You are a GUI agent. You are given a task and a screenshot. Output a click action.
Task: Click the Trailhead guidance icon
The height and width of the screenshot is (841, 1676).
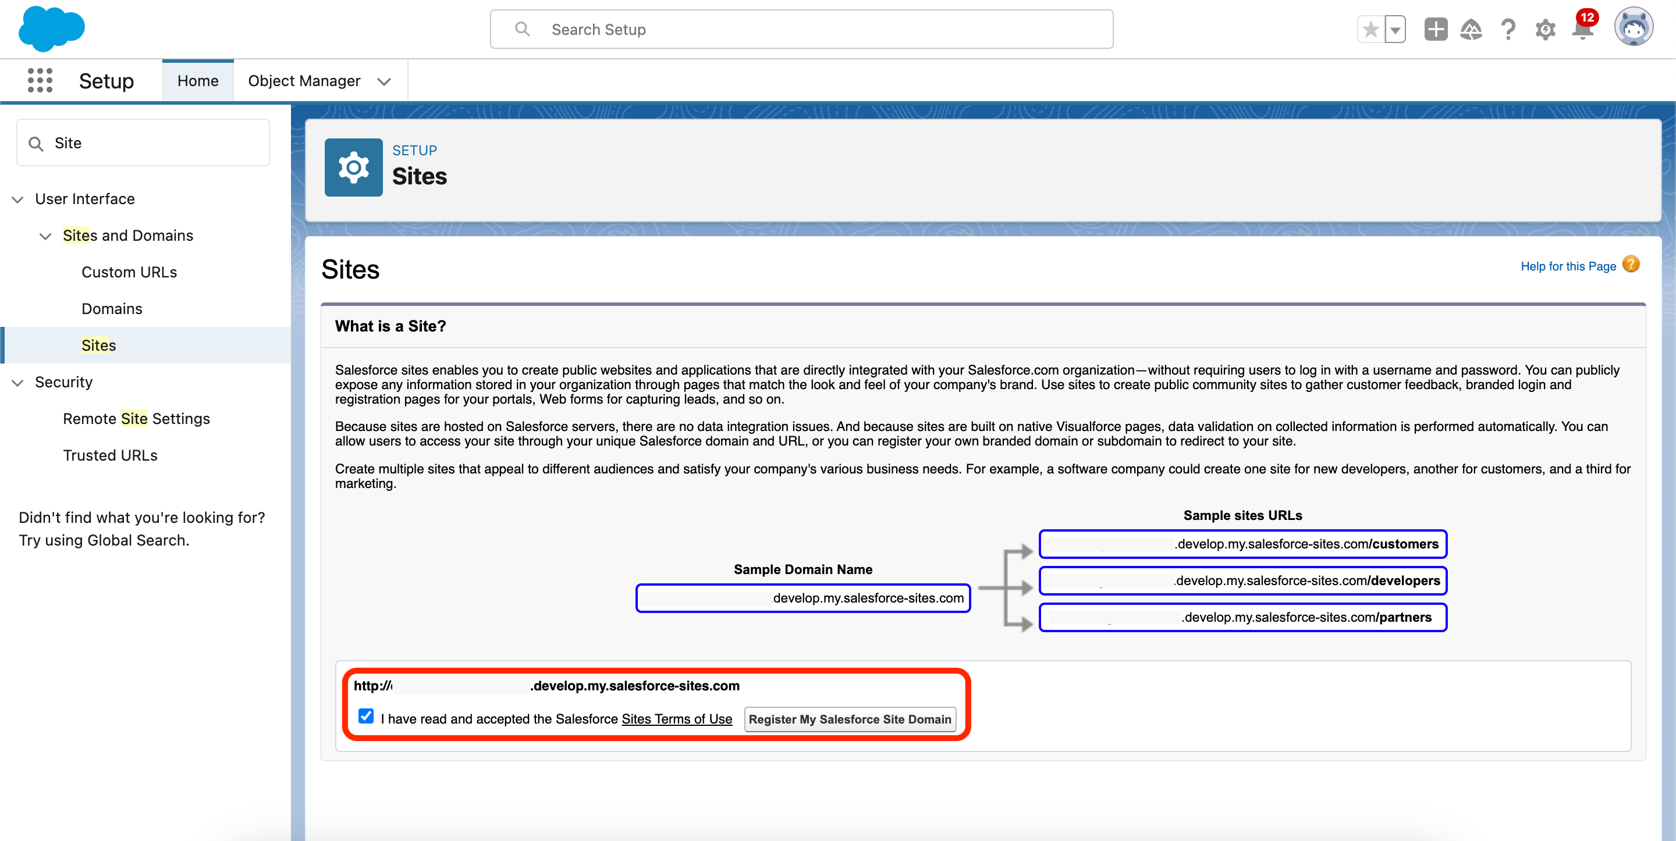tap(1471, 29)
